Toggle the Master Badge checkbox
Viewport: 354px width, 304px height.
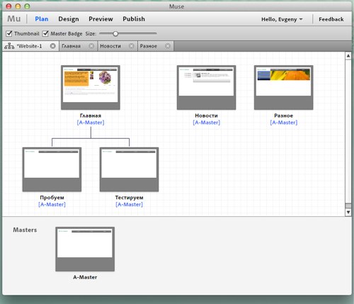(45, 33)
